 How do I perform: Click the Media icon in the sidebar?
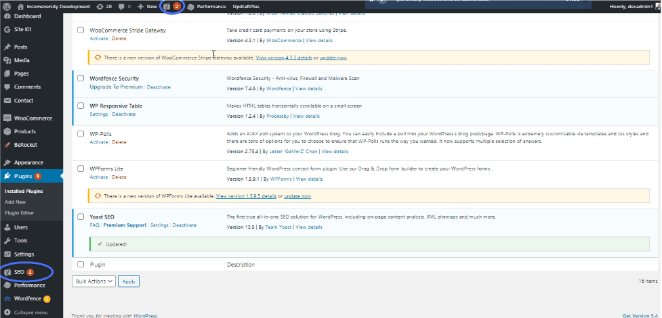pyautogui.click(x=7, y=60)
